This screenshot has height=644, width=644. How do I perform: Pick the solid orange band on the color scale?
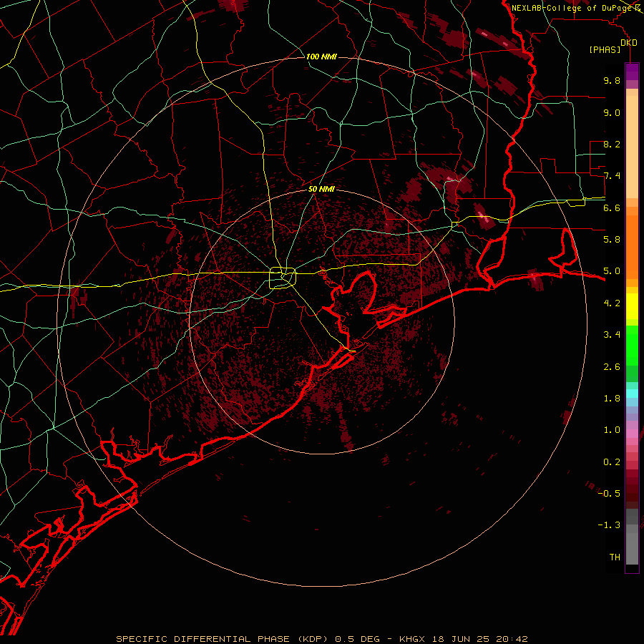click(632, 246)
